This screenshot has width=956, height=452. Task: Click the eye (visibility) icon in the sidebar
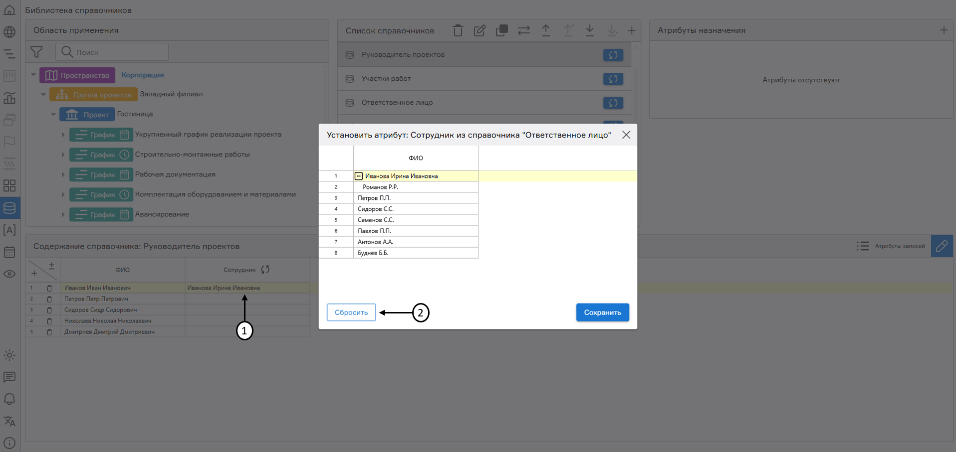click(9, 274)
